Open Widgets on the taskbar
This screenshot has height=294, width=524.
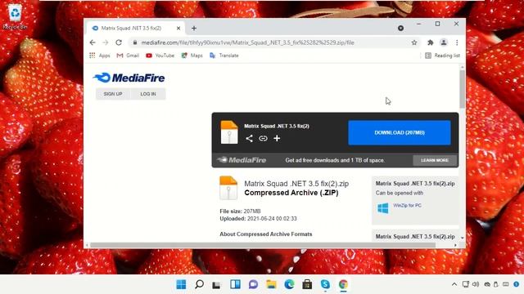pyautogui.click(x=235, y=284)
